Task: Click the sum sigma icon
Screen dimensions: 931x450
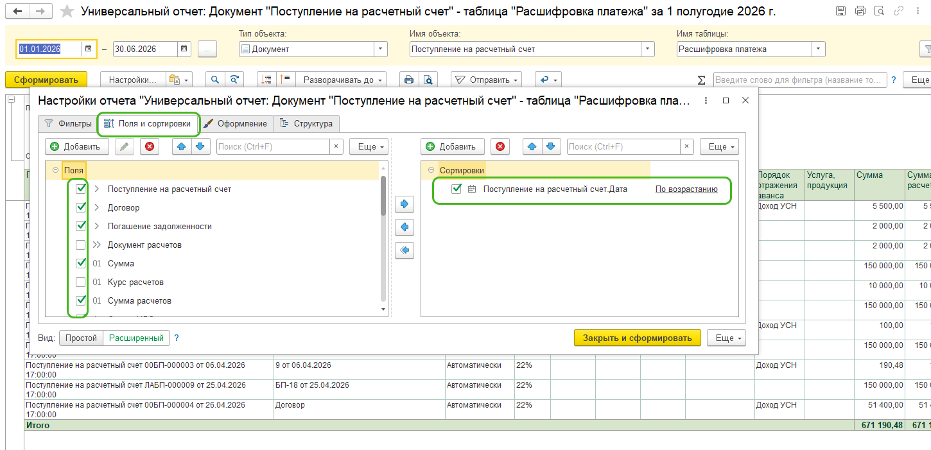Action: [702, 80]
